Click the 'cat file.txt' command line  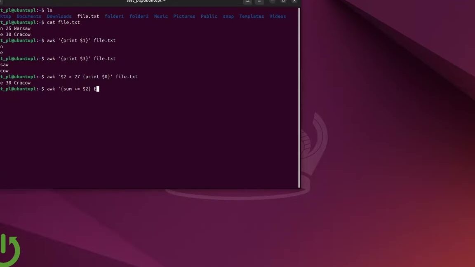pyautogui.click(x=63, y=22)
